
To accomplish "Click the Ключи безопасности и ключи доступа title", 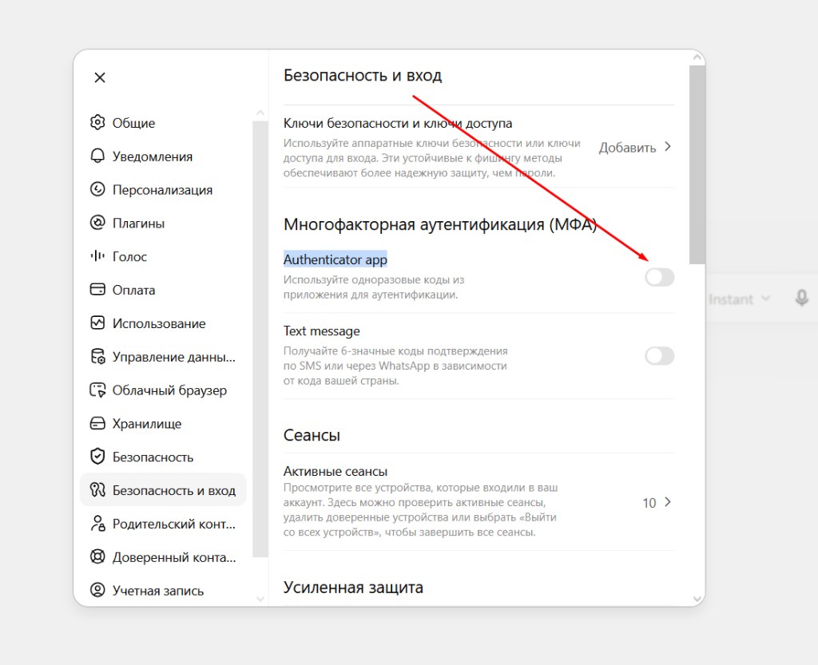I will pos(398,124).
